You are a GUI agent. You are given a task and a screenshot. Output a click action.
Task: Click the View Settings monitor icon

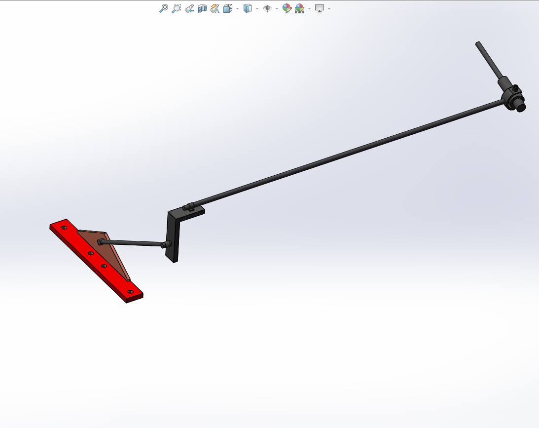pyautogui.click(x=320, y=8)
